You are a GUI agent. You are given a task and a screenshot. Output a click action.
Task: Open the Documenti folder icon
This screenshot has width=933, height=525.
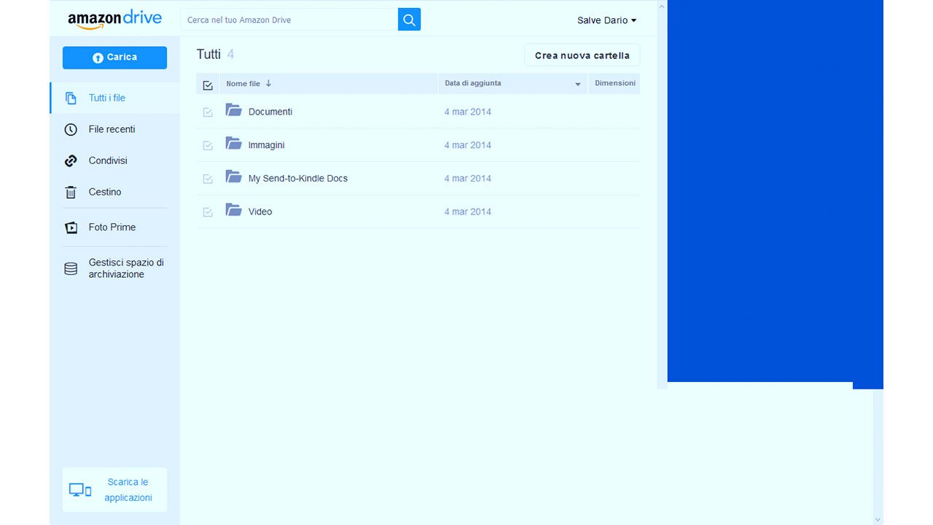pos(233,110)
